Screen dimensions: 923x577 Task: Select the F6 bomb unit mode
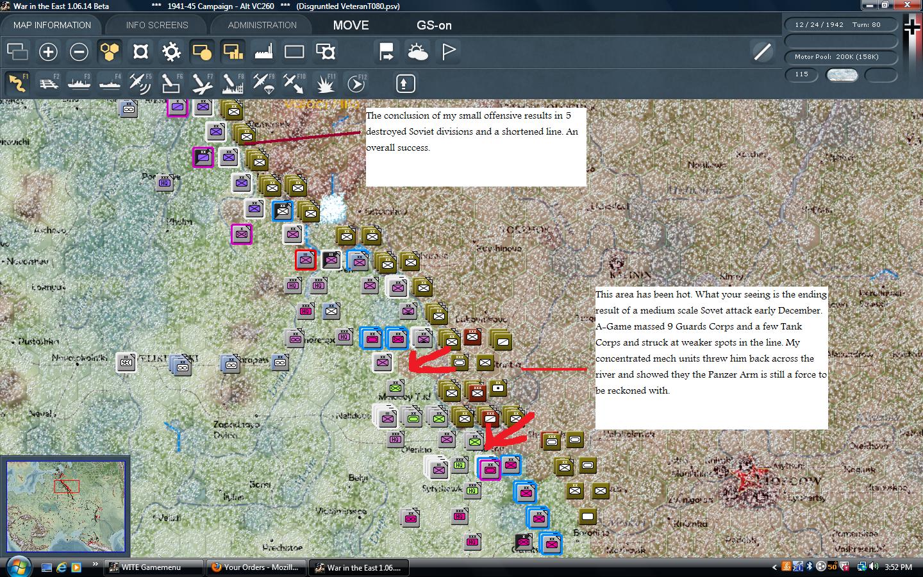[x=171, y=83]
